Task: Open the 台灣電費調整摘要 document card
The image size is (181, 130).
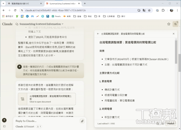Action: coord(47,99)
